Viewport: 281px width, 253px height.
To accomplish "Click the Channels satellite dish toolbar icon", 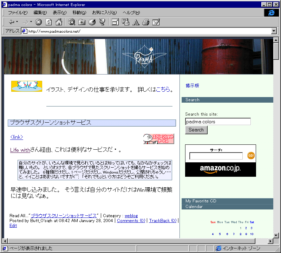I will (102, 22).
